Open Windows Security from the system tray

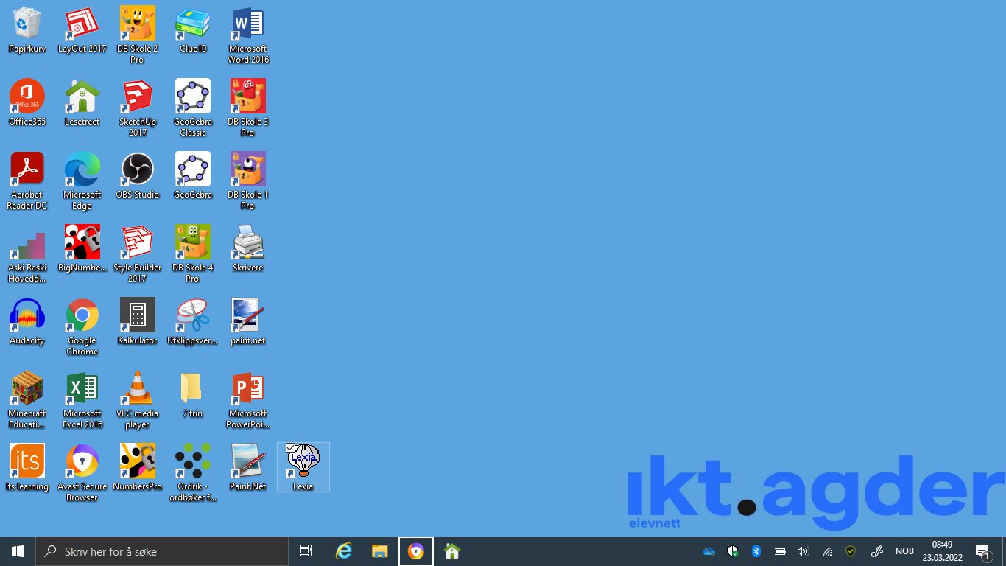tap(733, 551)
